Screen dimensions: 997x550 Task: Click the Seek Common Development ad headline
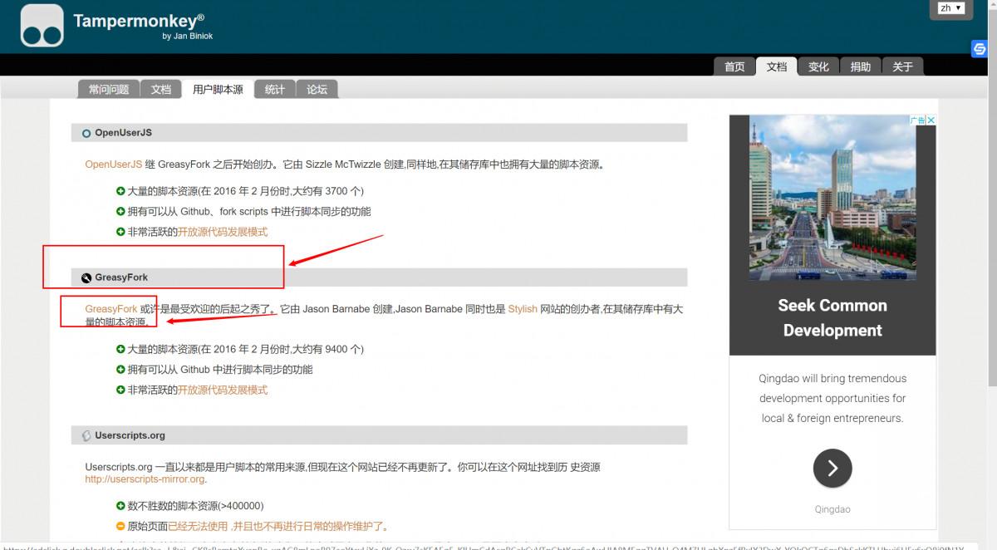click(832, 317)
